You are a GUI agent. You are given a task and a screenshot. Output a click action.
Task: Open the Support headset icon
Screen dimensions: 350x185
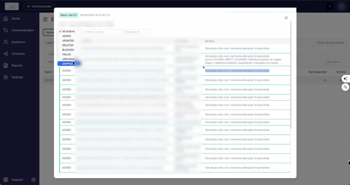tap(6, 180)
